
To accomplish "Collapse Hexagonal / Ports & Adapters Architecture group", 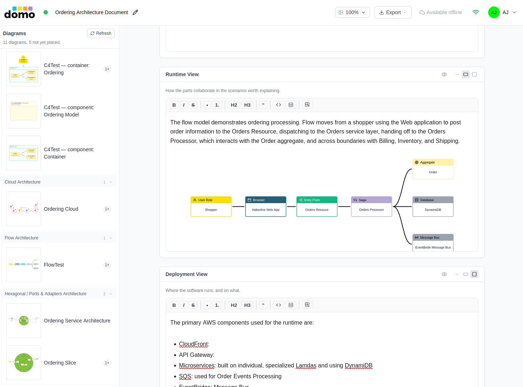I will (111, 294).
